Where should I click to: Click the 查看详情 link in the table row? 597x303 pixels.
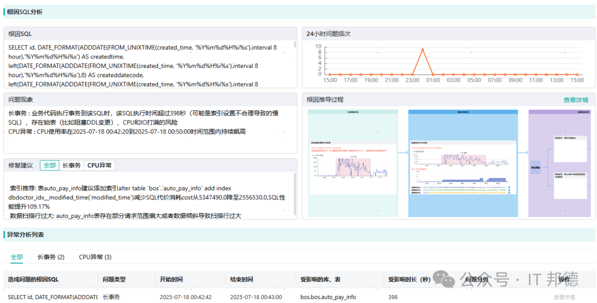[x=564, y=297]
